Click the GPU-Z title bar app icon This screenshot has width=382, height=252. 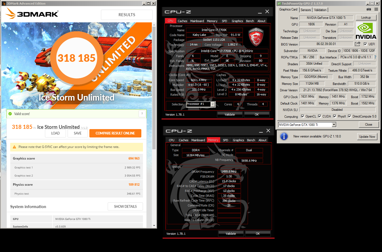click(x=279, y=4)
